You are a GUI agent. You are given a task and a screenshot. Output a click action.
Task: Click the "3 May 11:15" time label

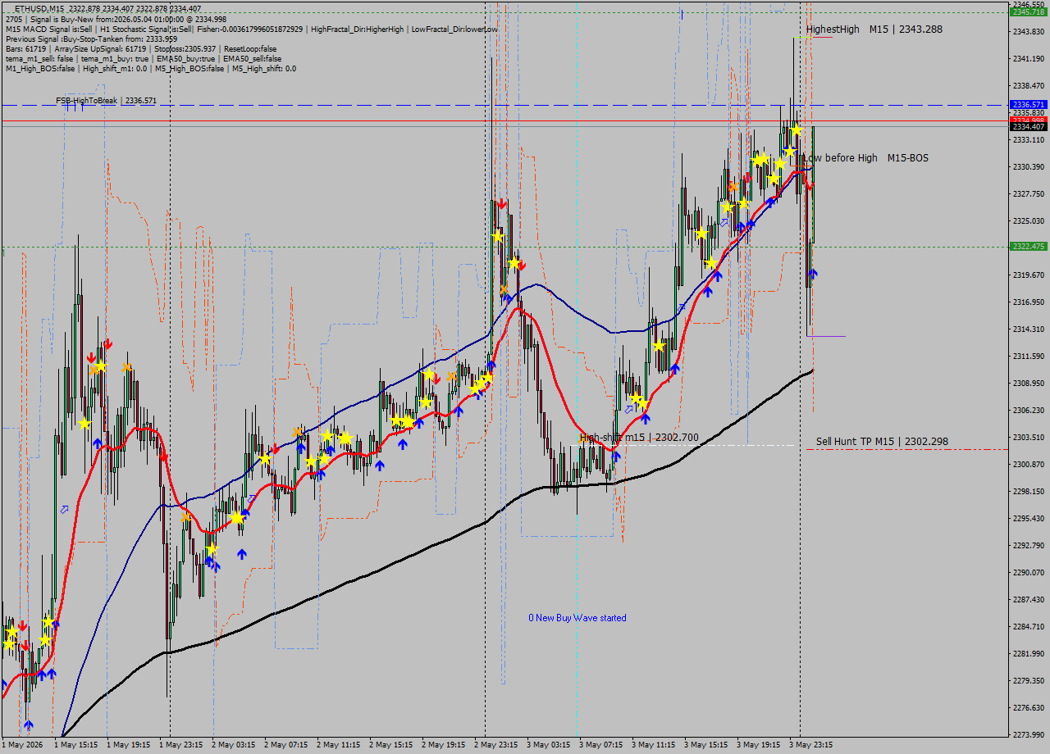tap(654, 745)
